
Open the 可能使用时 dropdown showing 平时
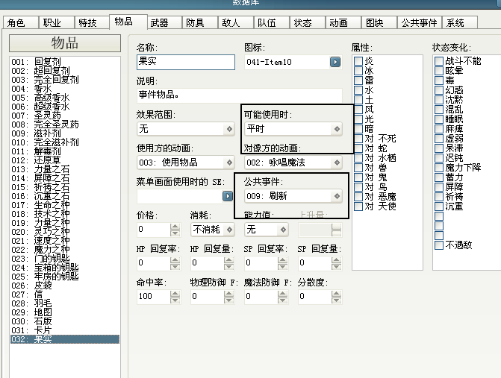pos(293,129)
